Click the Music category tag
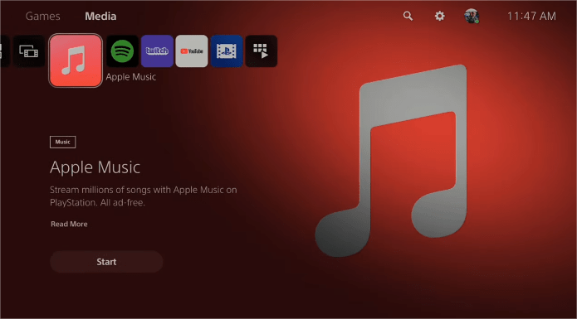577x319 pixels. pos(62,142)
